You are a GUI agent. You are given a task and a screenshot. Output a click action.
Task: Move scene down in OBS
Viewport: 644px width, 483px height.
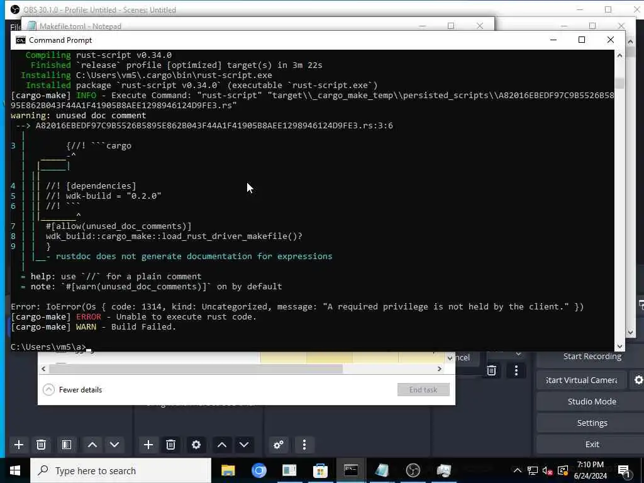[114, 445]
